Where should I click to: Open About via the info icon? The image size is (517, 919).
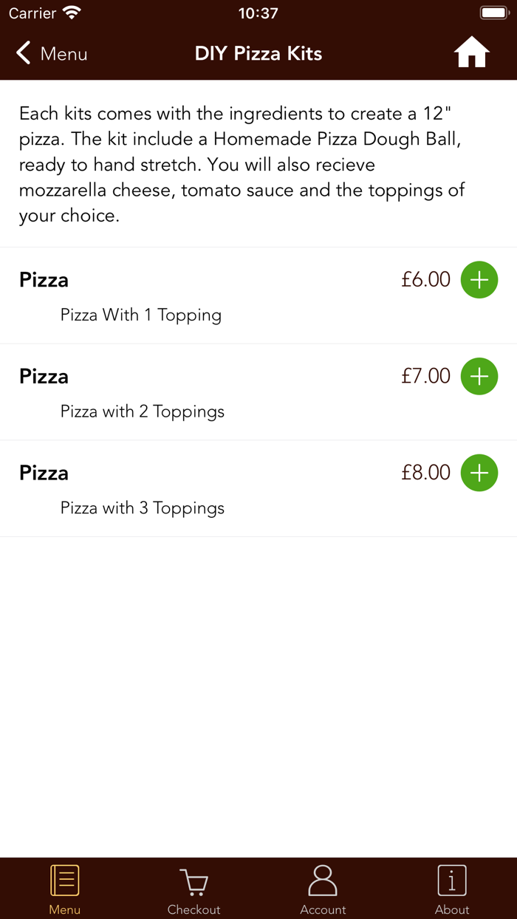(x=451, y=879)
